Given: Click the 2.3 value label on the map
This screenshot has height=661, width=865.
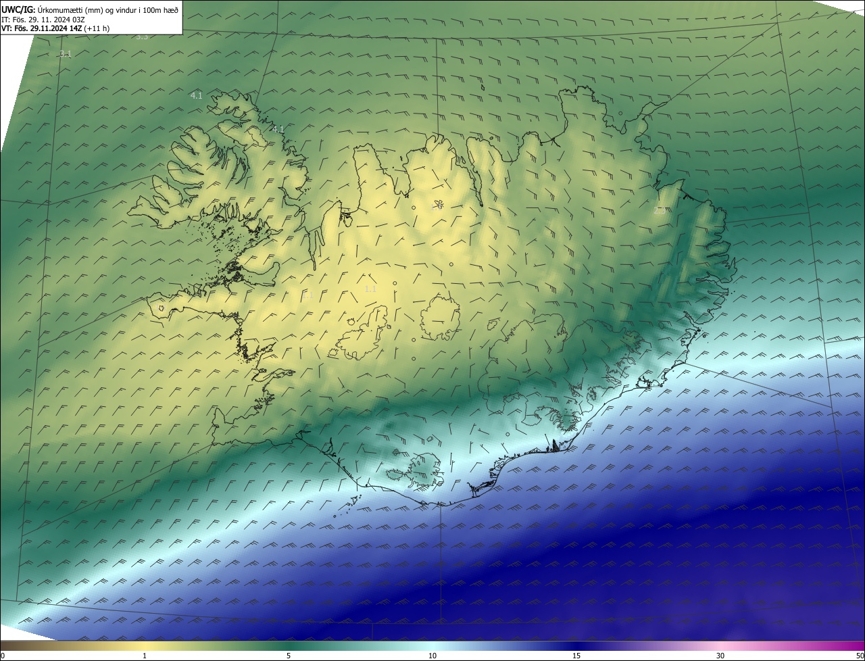Looking at the screenshot, I should pyautogui.click(x=660, y=211).
